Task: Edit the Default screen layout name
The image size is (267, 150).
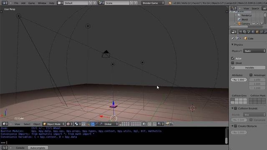Action: tap(76, 3)
